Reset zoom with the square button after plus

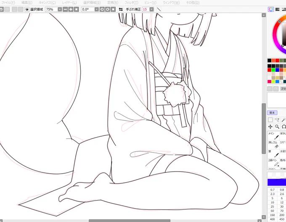coord(77,9)
